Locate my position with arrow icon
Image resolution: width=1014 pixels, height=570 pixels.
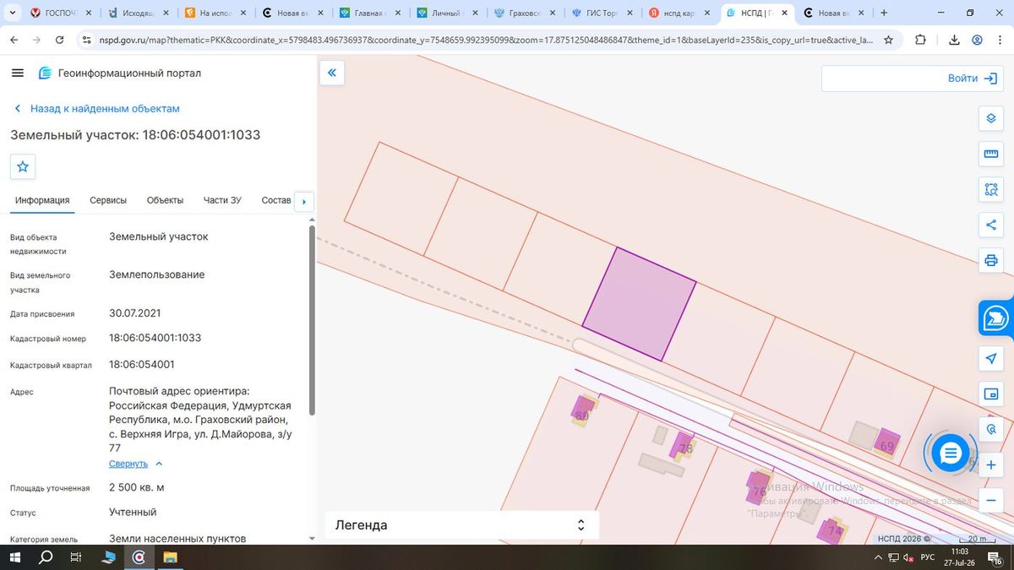point(991,359)
